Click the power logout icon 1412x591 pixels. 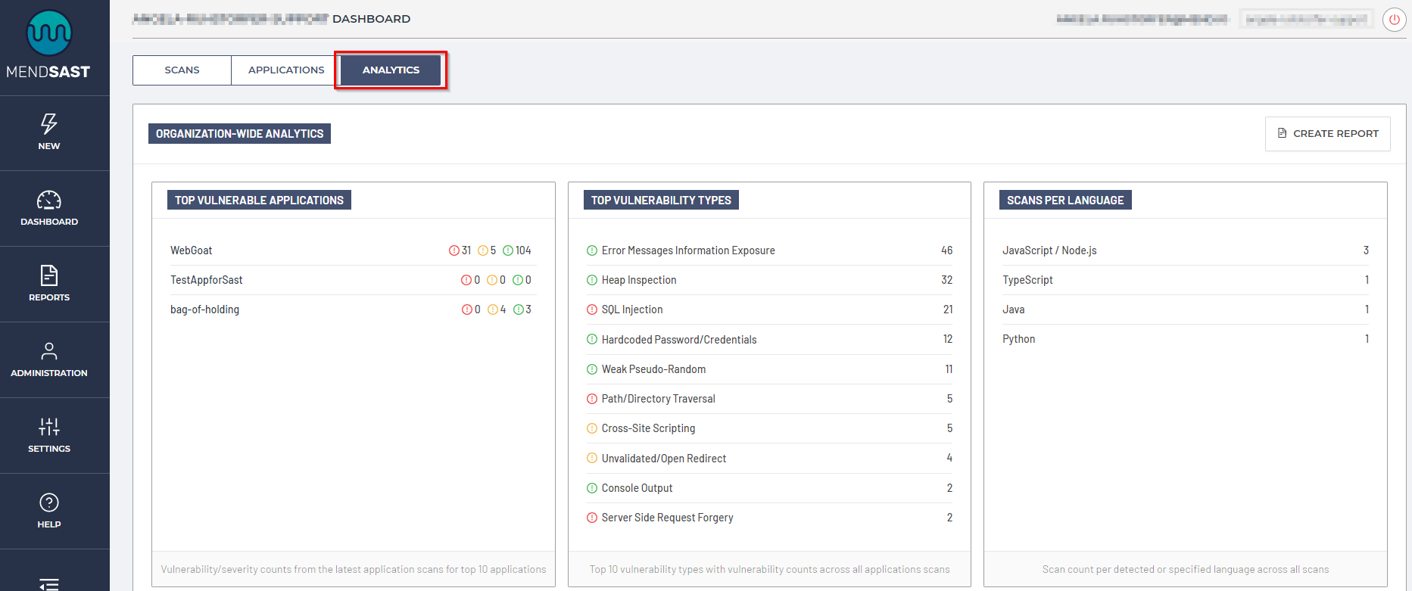1394,20
